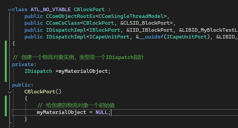Click CComObjectRootEx in the base list

[x=71, y=16]
